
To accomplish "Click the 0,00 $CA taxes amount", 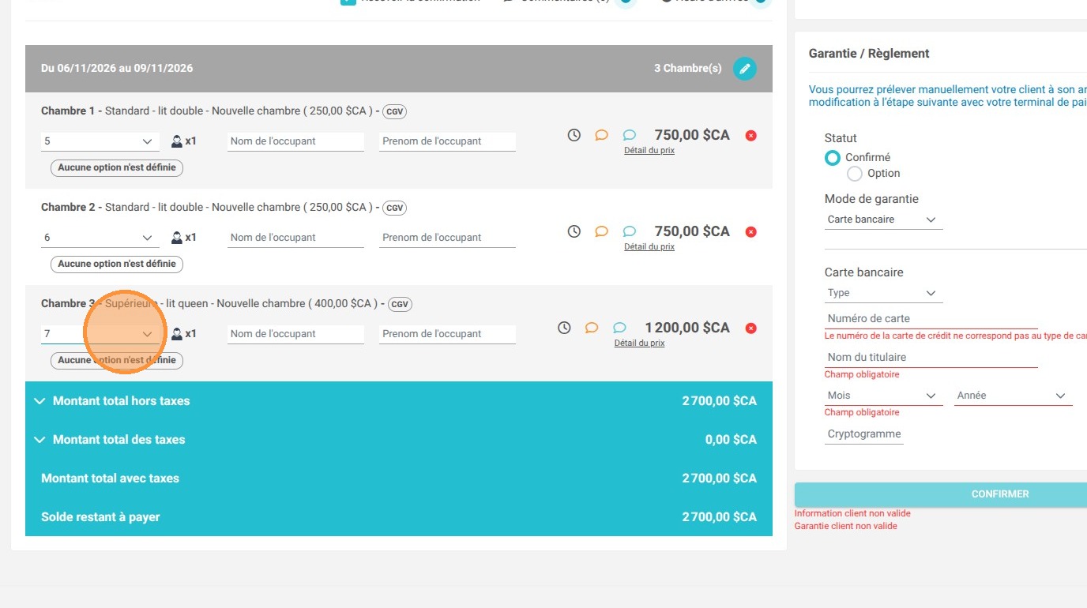I will 731,440.
